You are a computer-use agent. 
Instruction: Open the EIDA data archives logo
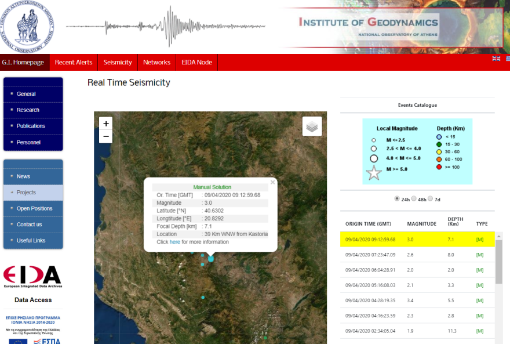[x=32, y=276]
